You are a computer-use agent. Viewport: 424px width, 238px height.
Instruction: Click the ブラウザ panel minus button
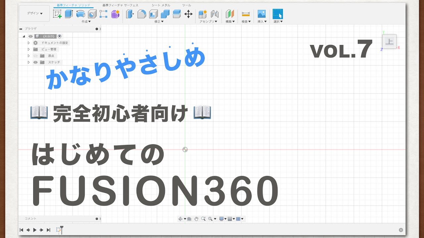coord(97,29)
